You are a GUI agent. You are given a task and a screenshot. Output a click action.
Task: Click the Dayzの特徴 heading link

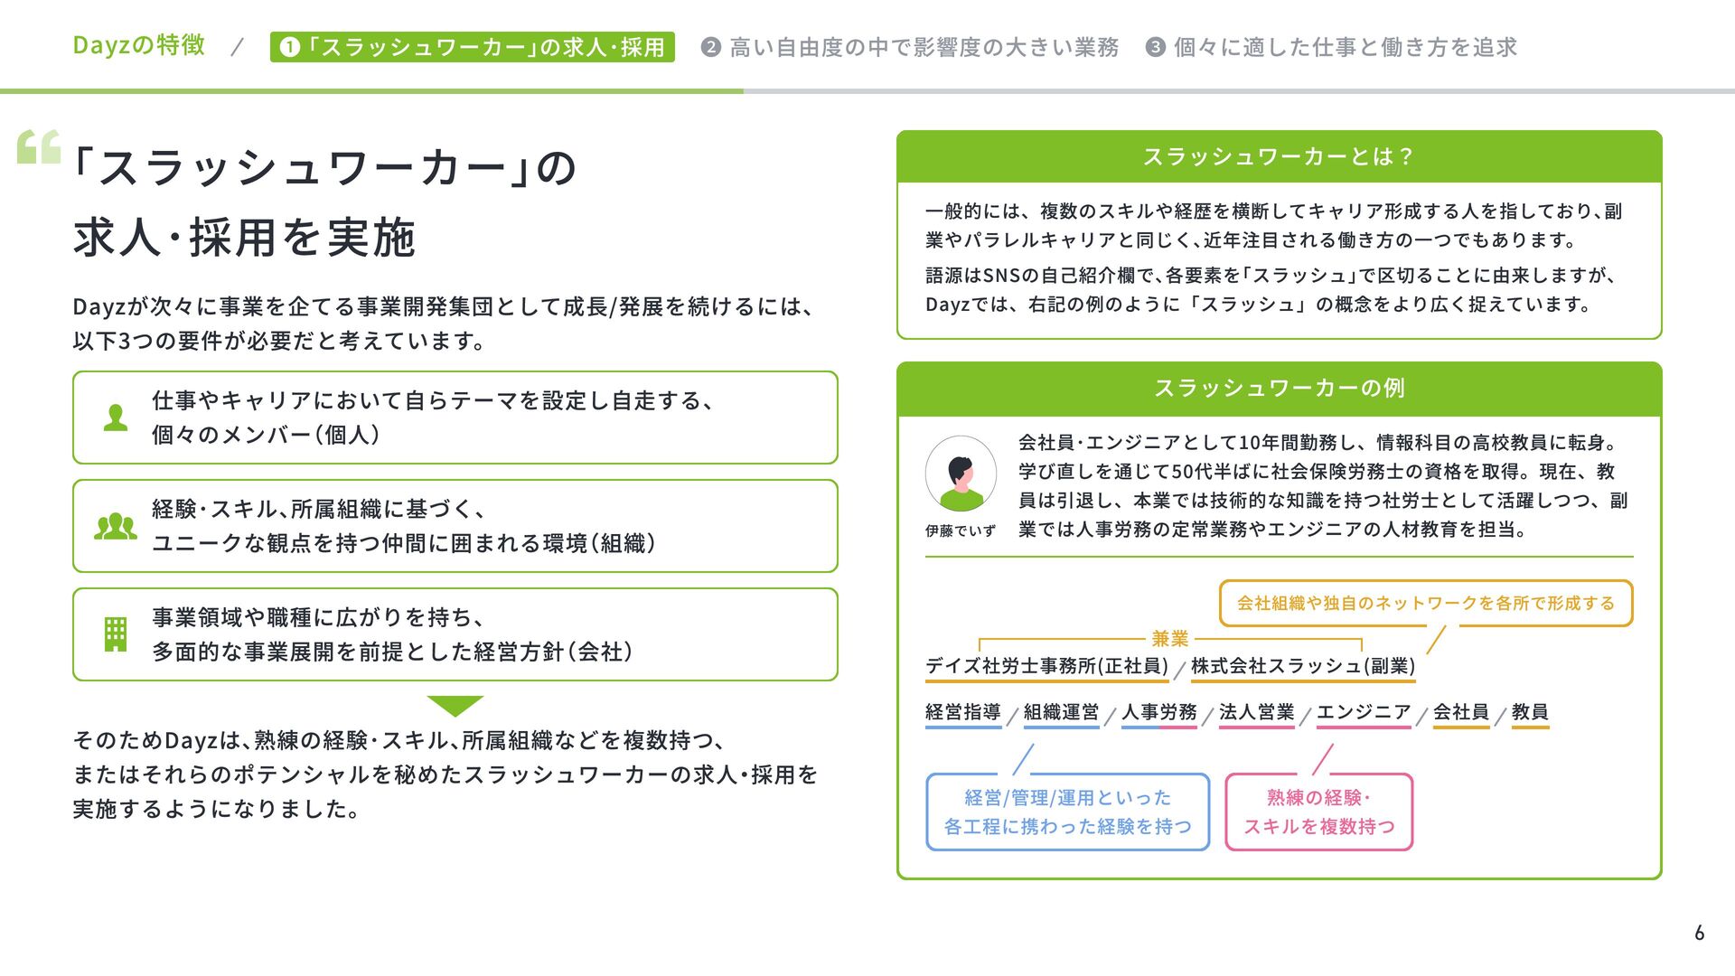139,45
